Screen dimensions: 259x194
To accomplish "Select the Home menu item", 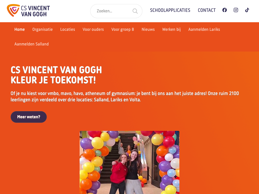I will tap(19, 29).
